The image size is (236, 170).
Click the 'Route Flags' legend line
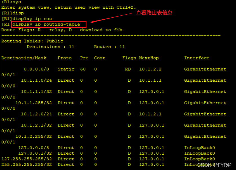coord(62,30)
